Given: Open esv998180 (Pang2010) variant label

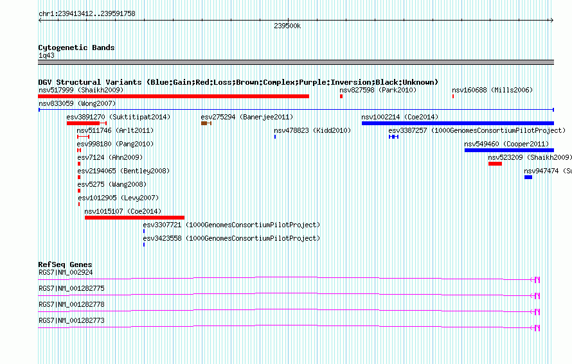Looking at the screenshot, I should click(x=115, y=144).
